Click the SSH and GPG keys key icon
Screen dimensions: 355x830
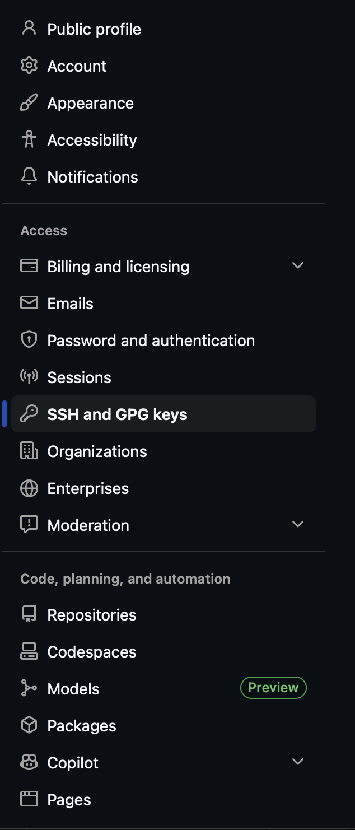(x=29, y=414)
